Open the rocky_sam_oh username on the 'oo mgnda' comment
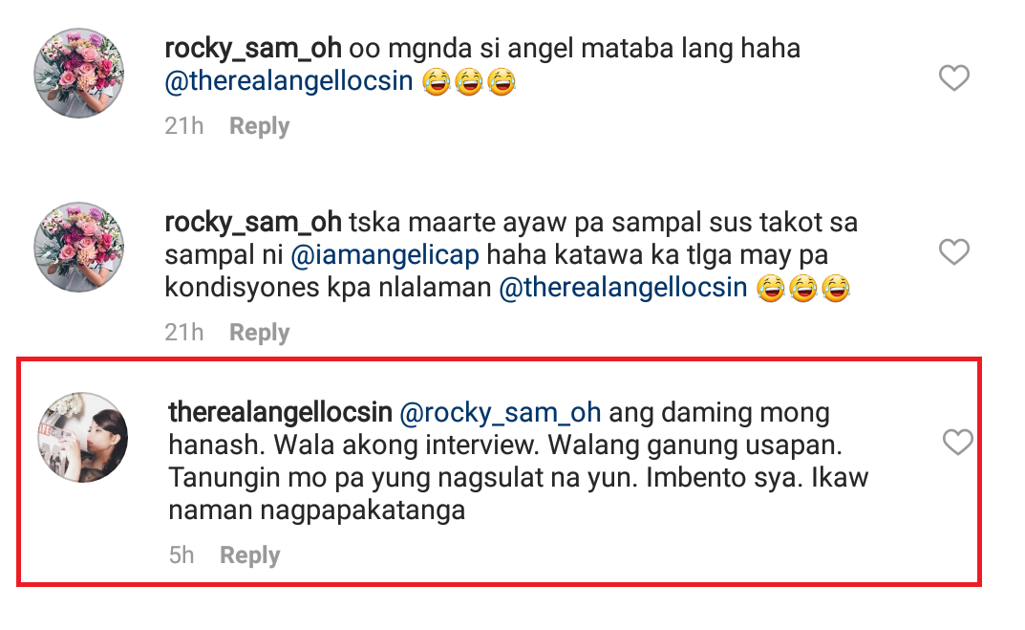This screenshot has height=630, width=1025. click(253, 48)
